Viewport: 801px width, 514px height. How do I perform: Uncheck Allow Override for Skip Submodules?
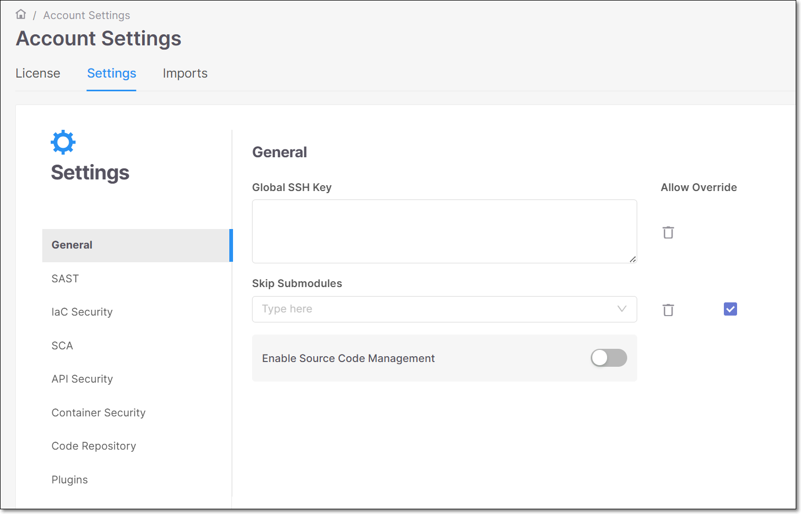(x=730, y=309)
